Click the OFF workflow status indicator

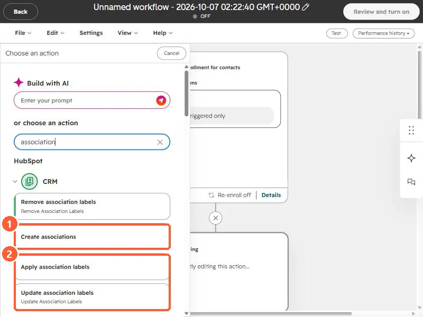point(202,16)
